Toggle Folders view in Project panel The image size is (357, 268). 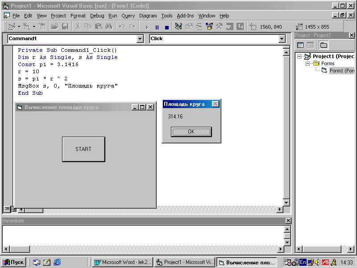pos(324,45)
